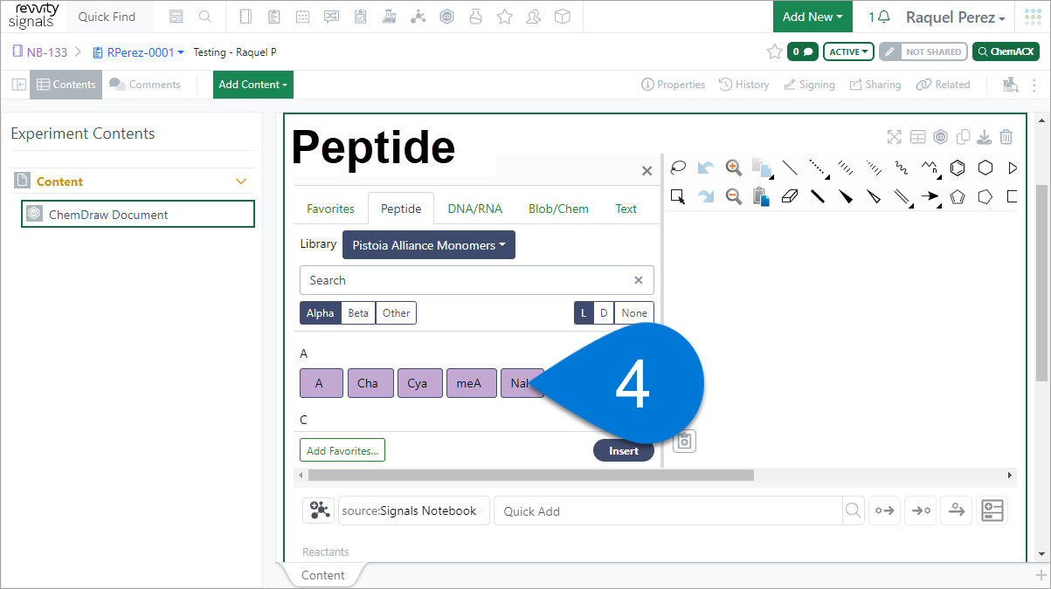The width and height of the screenshot is (1051, 589).
Task: Click the Add Favorites... button
Action: pos(342,450)
